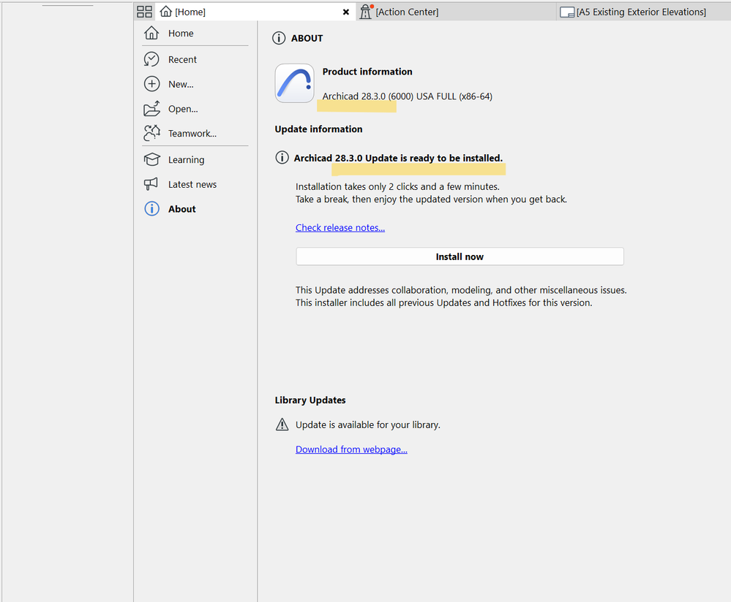
Task: Click the Home house icon in sidebar
Action: click(151, 33)
